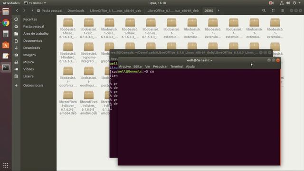304x171 pixels.
Task: Open the Lixeira trash icon in sidebar
Action: [16, 76]
